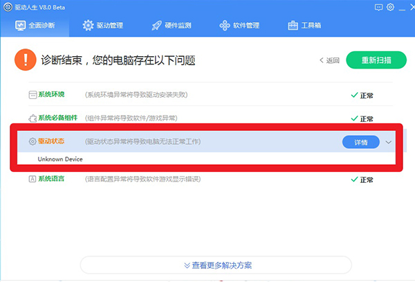The width and height of the screenshot is (415, 282).
Task: Open settings gear in title bar
Action: coord(390,7)
